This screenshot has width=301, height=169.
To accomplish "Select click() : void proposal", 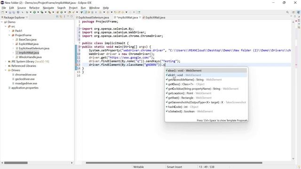I will [x=206, y=75].
